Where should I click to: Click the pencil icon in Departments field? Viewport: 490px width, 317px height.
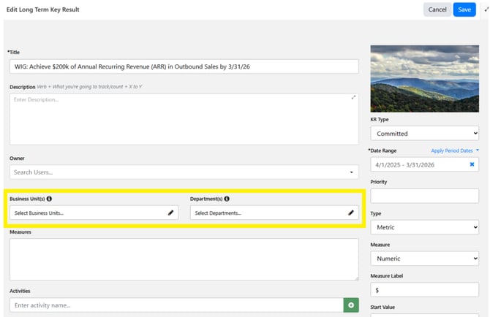click(351, 213)
